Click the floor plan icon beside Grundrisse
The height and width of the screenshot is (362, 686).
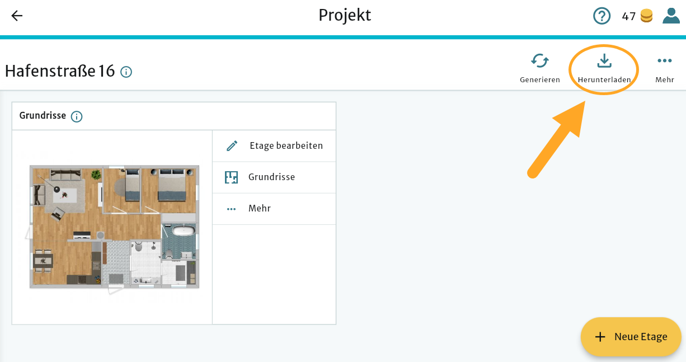coord(231,177)
